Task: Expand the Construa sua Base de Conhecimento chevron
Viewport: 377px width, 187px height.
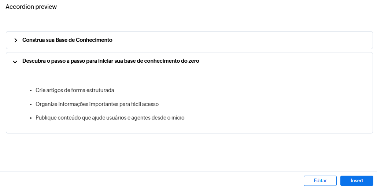Action: coord(15,40)
